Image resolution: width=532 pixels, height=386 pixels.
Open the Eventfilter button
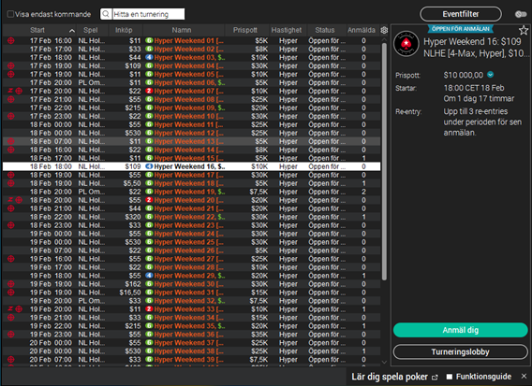coord(461,14)
